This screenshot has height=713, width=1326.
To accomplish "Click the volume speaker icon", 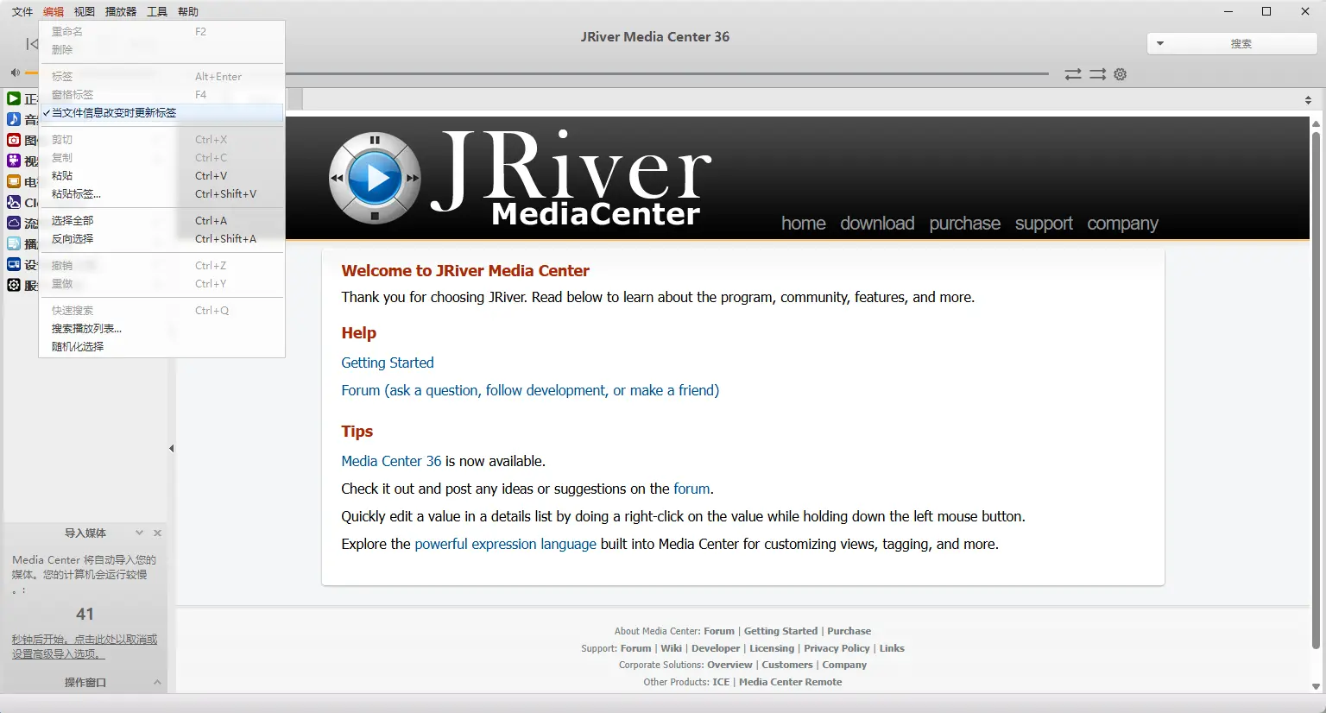I will point(15,73).
